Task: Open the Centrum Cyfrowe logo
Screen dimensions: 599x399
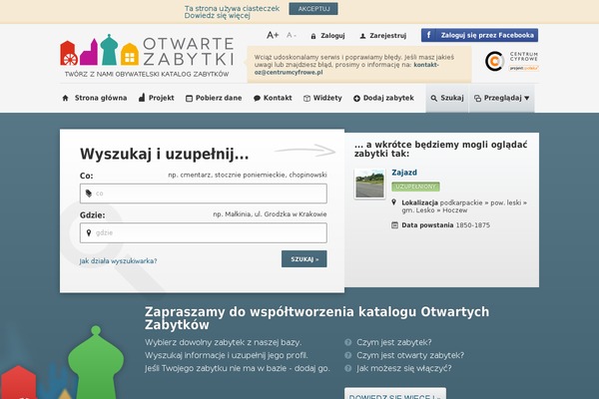Action: coord(511,61)
